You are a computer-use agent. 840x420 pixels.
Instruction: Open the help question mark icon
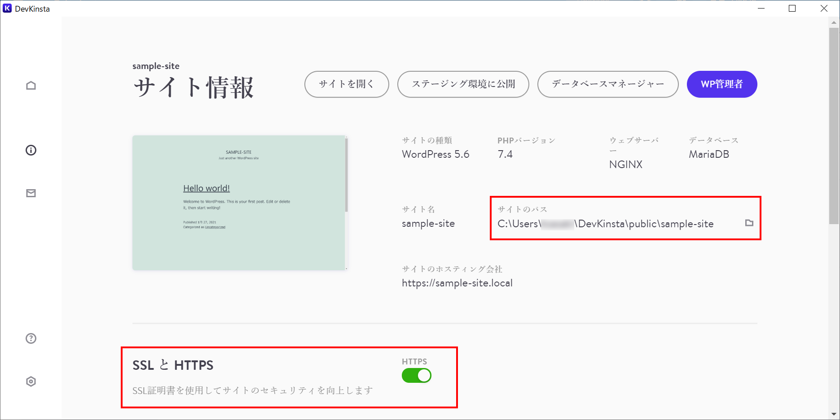[31, 338]
